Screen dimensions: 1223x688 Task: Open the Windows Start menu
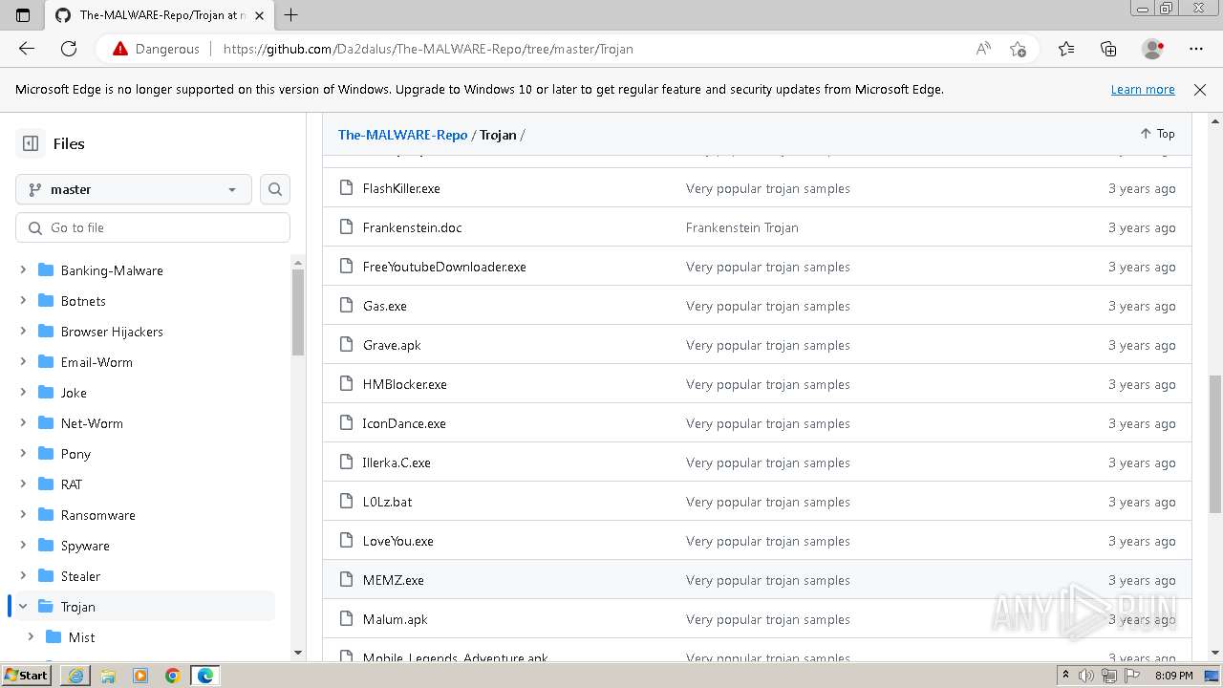coord(28,676)
